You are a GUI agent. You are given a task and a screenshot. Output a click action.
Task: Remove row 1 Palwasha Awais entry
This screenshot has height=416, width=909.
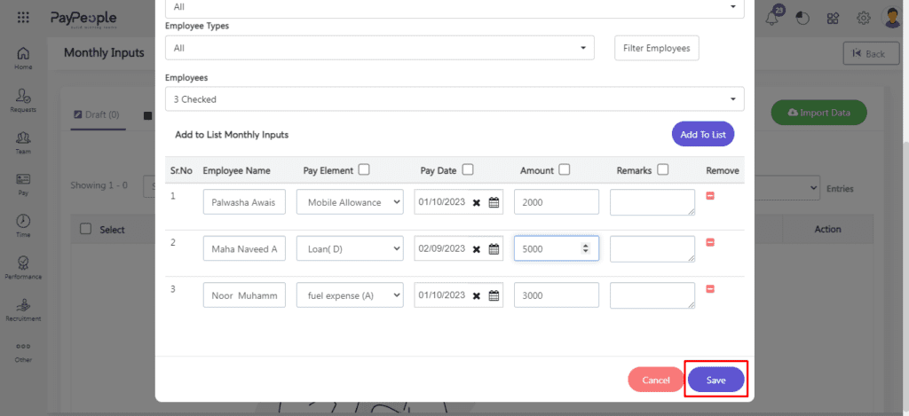[710, 195]
